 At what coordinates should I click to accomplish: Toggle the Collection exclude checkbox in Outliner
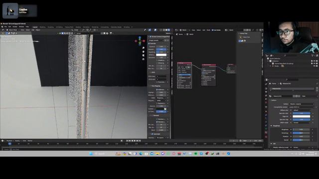312,61
